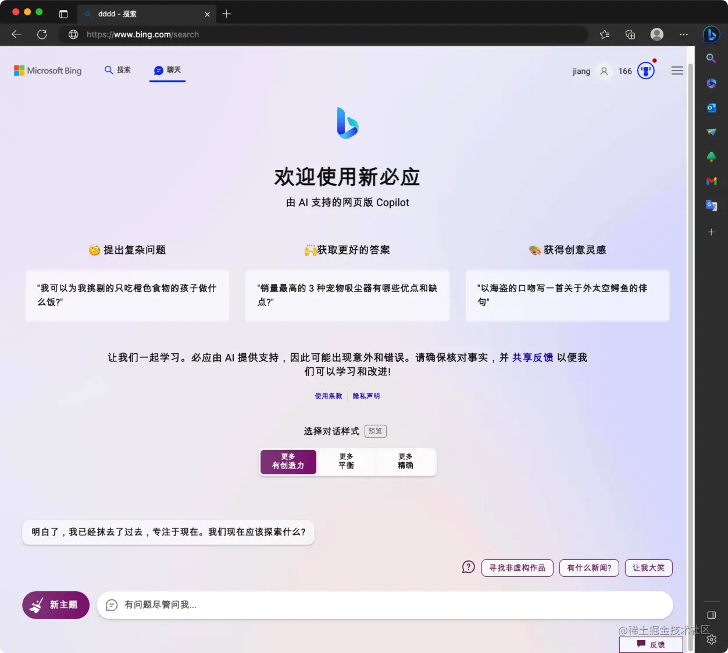
Task: Switch to the 搜索 tab
Action: tap(117, 70)
